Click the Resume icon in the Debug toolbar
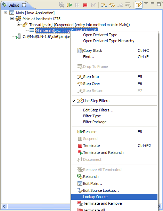This screenshot has width=163, height=211. coord(69,5)
